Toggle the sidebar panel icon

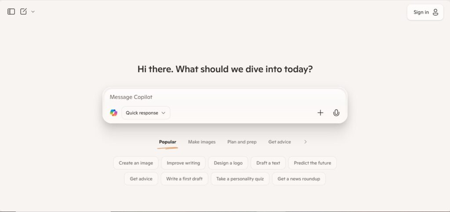pos(11,11)
